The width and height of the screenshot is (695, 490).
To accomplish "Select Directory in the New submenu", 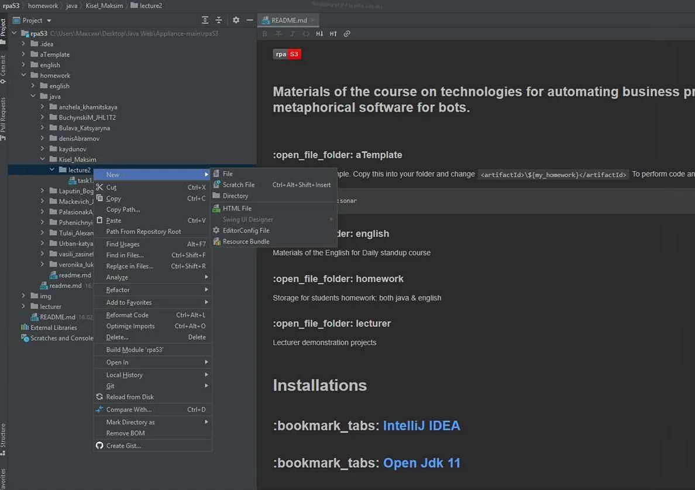I will pos(274,196).
